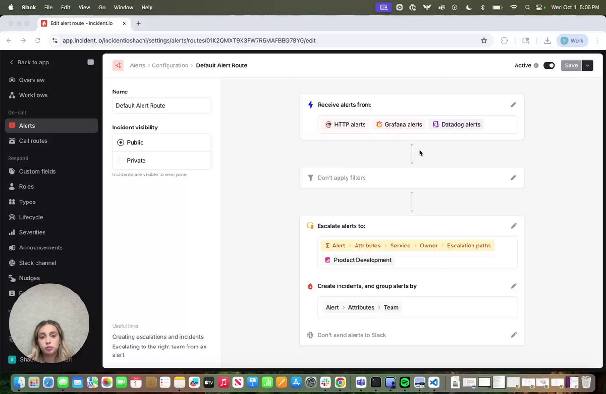Open Custom fields in sidebar
This screenshot has height=394, width=606.
51,171
